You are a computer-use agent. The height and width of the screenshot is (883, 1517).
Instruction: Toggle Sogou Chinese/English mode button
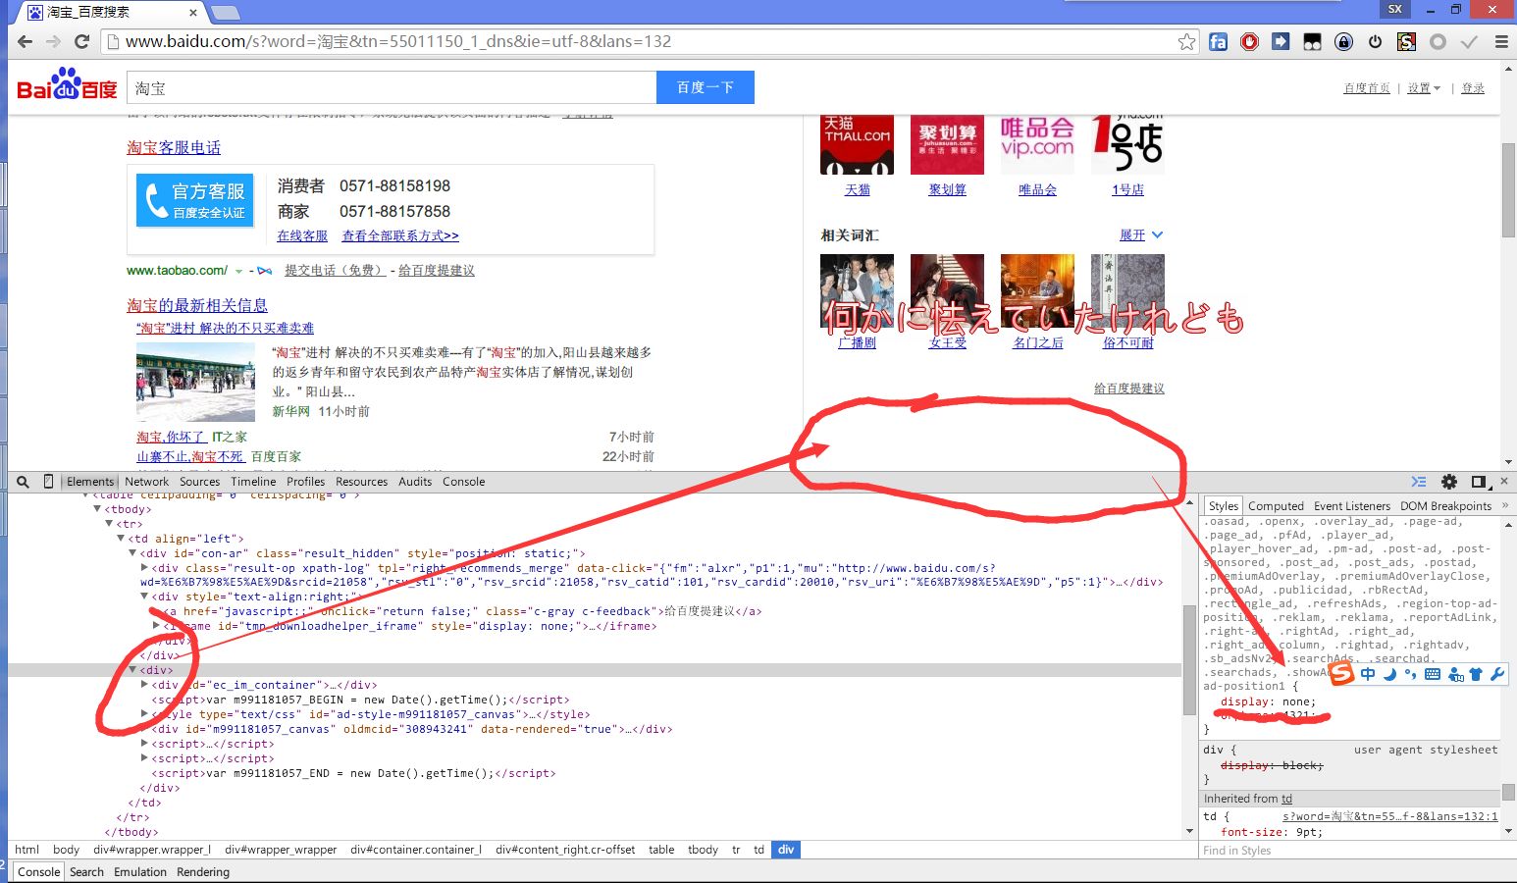(x=1368, y=674)
